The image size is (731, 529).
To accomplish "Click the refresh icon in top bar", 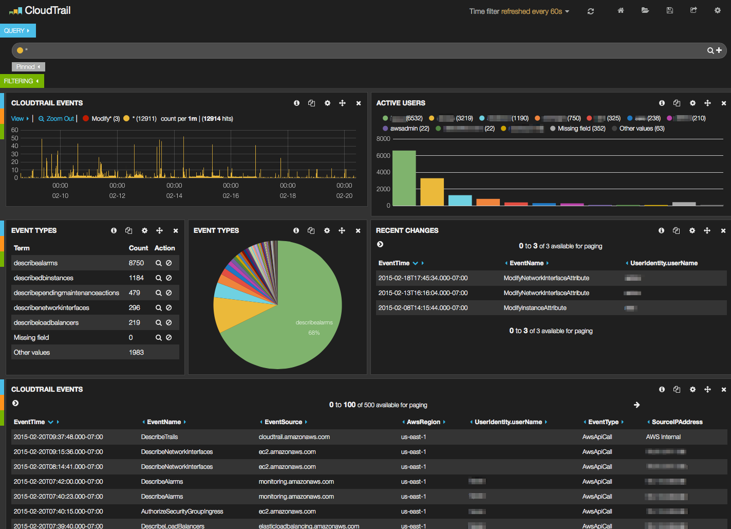I will pyautogui.click(x=591, y=11).
